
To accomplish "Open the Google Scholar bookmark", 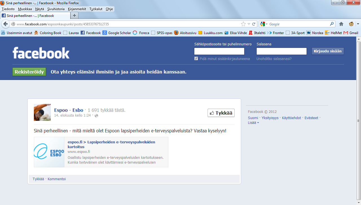I will tap(117, 33).
